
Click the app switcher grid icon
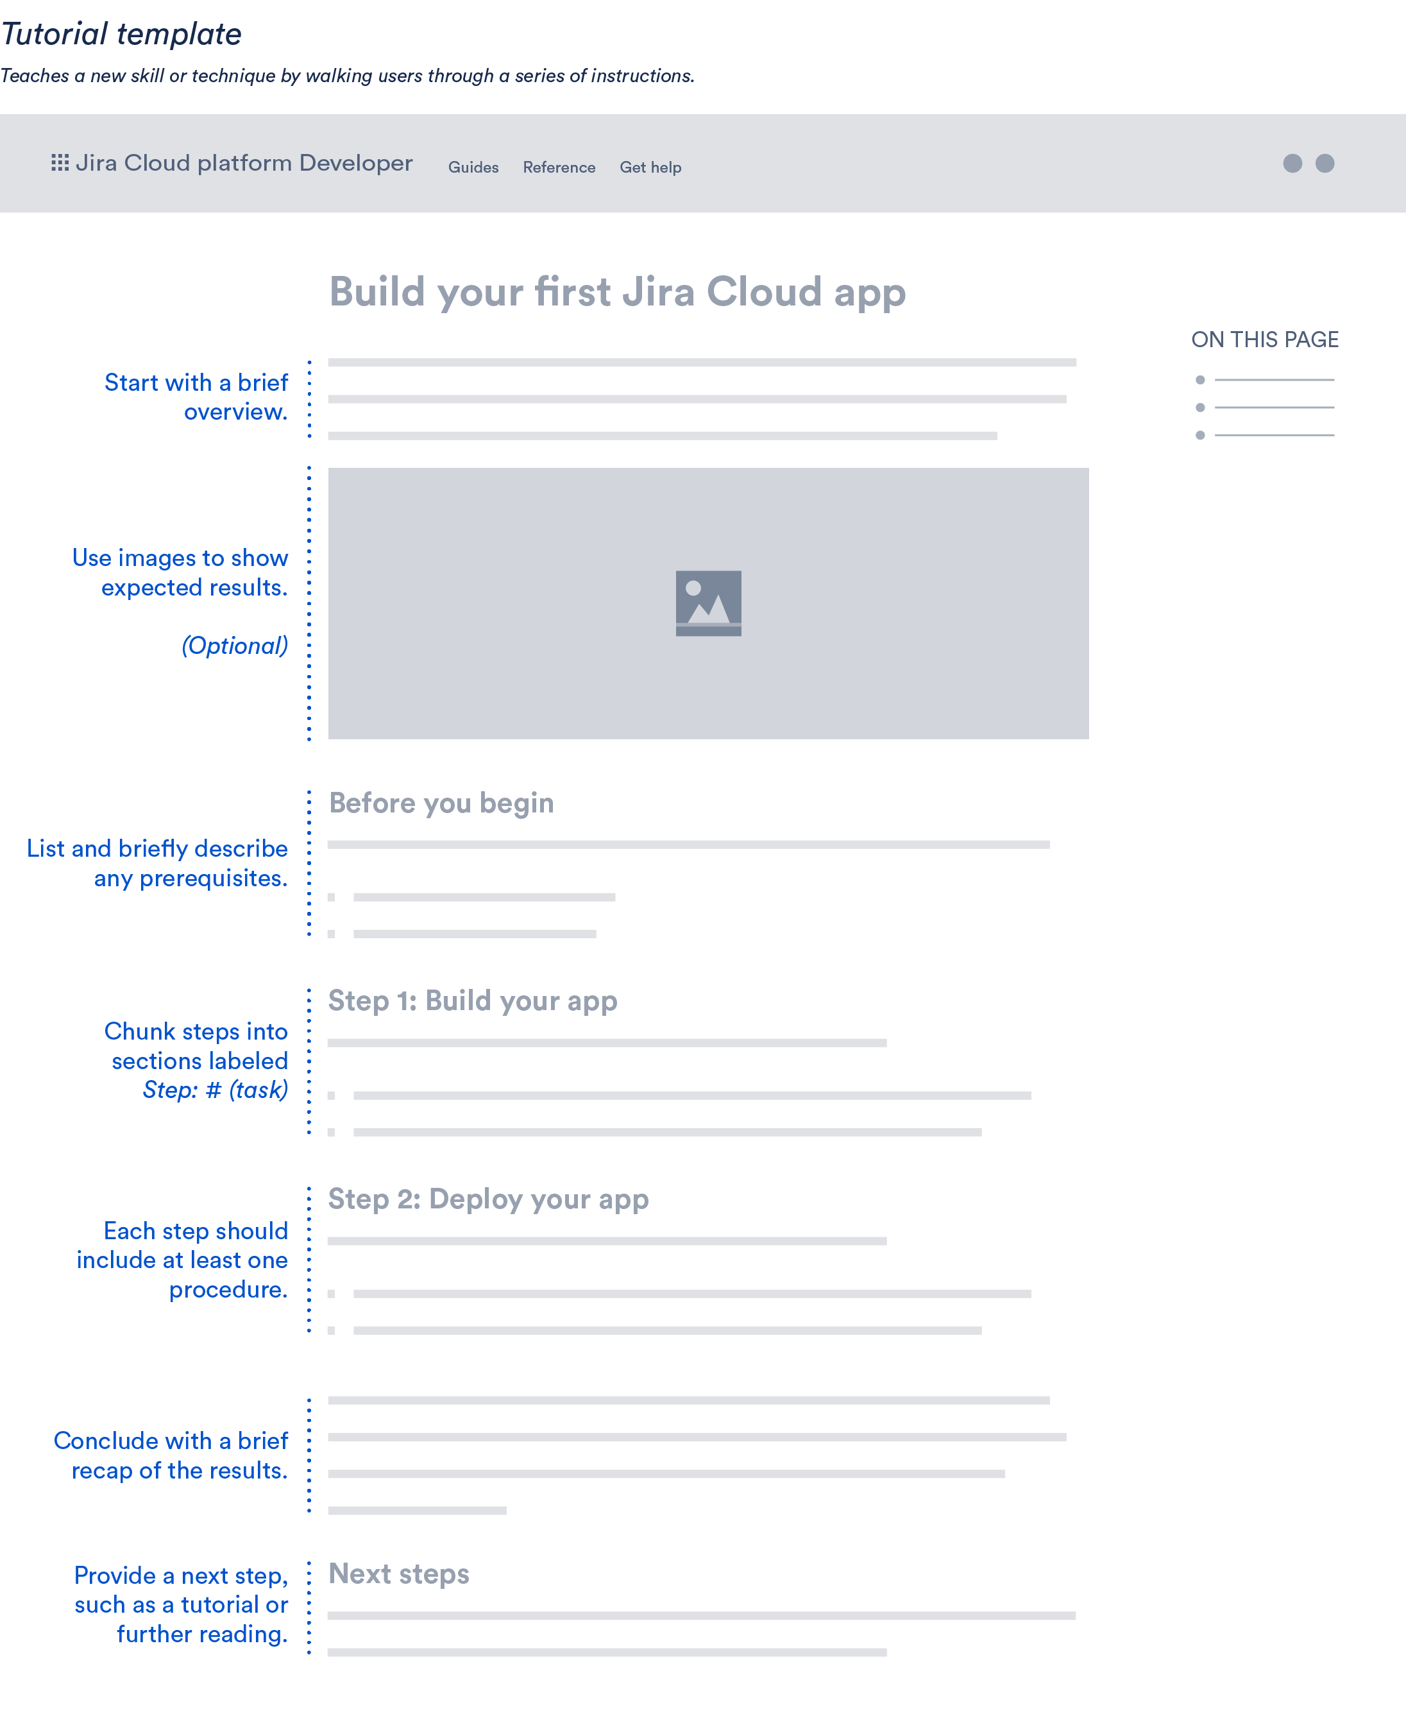60,163
